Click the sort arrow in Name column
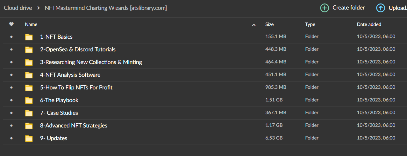 [254, 25]
